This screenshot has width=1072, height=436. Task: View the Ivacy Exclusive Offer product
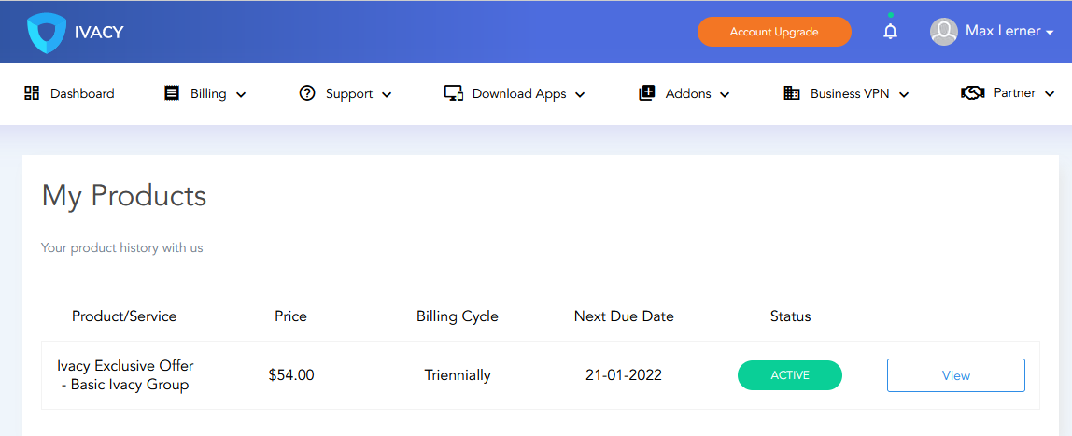pos(956,375)
